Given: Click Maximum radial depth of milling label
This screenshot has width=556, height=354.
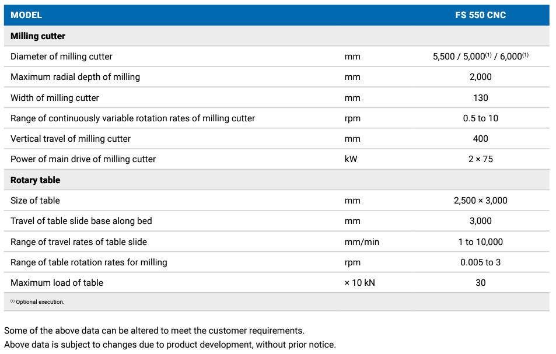Looking at the screenshot, I should (75, 77).
